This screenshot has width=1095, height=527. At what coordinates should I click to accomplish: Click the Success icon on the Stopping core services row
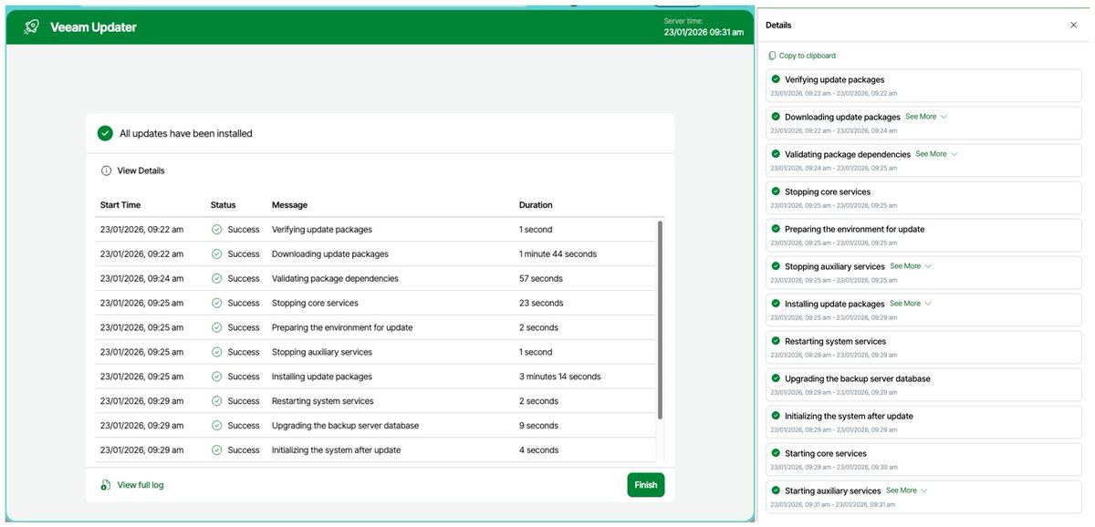point(216,303)
